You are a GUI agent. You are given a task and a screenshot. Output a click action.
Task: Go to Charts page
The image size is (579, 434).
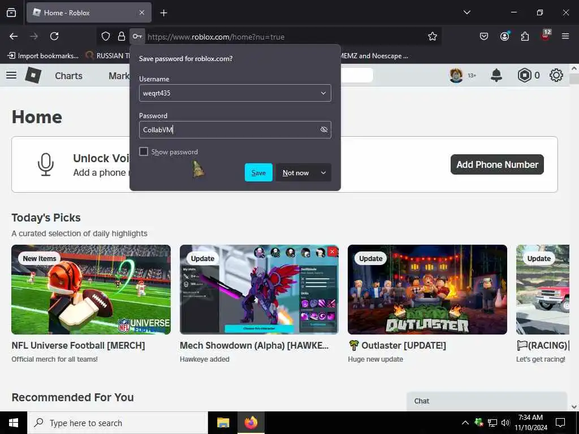click(x=68, y=76)
